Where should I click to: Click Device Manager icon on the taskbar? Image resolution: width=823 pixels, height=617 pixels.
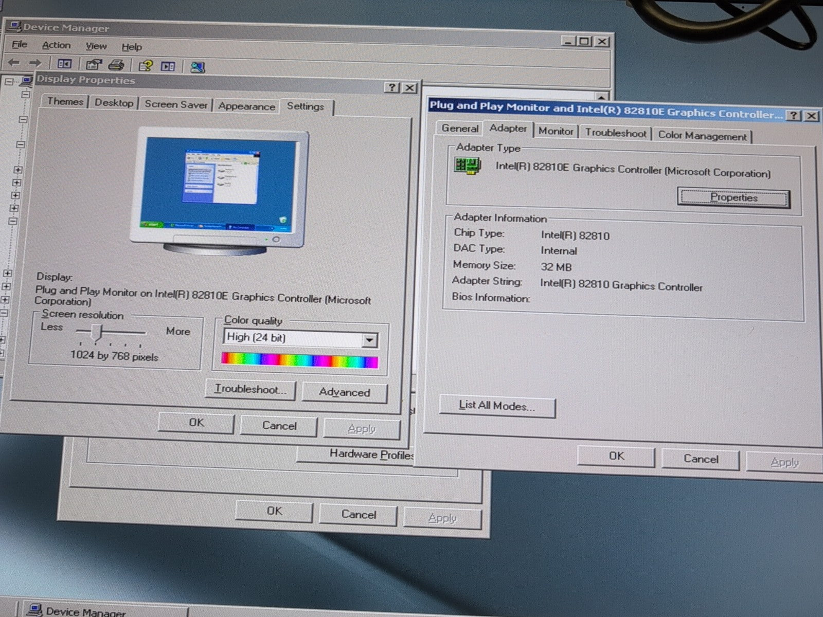34,610
